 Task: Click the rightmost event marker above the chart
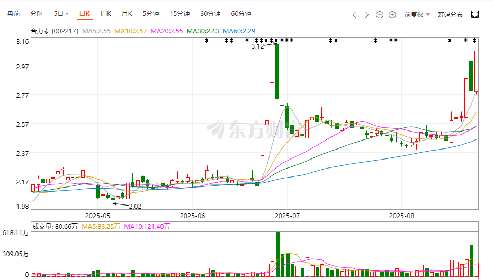click(475, 40)
